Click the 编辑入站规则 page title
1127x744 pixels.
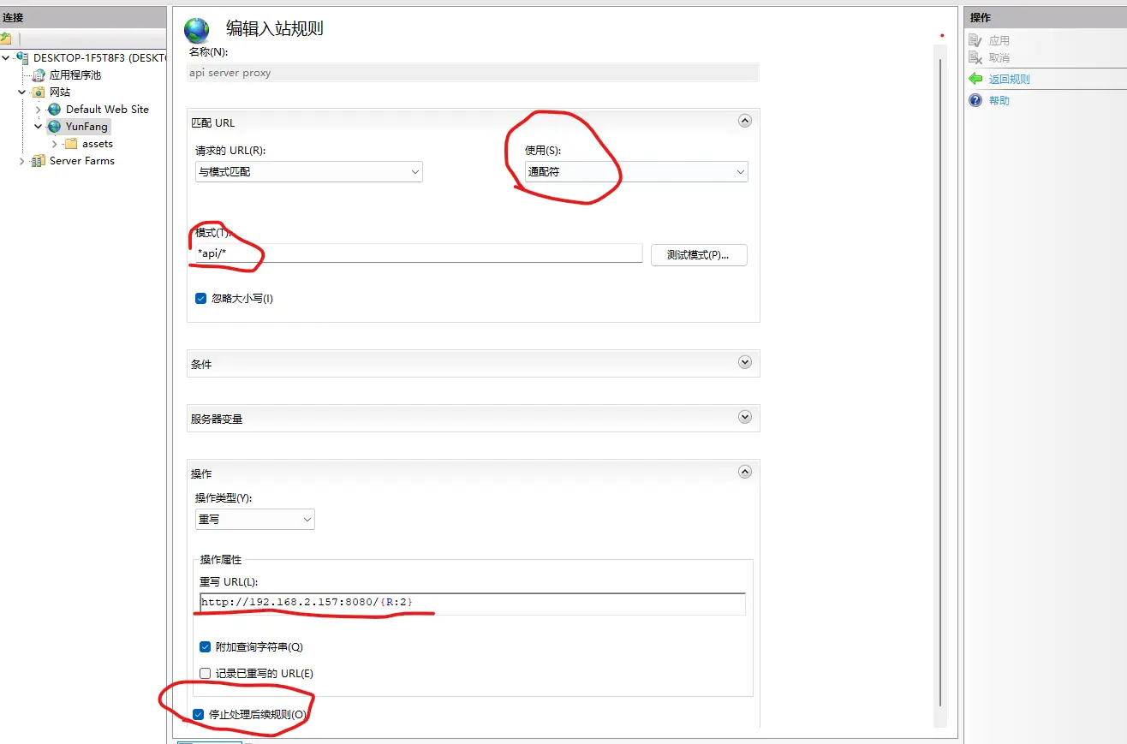pyautogui.click(x=275, y=28)
